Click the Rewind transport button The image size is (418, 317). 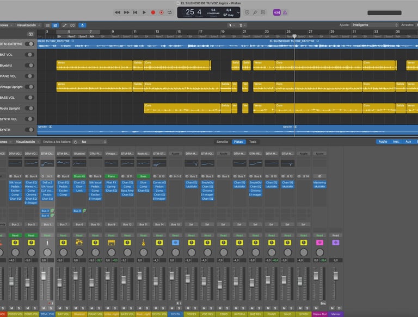(x=118, y=12)
